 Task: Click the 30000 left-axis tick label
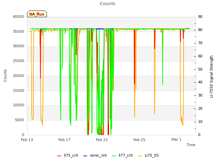19,46
